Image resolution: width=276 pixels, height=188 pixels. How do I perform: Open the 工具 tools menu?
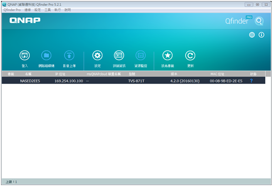47,10
